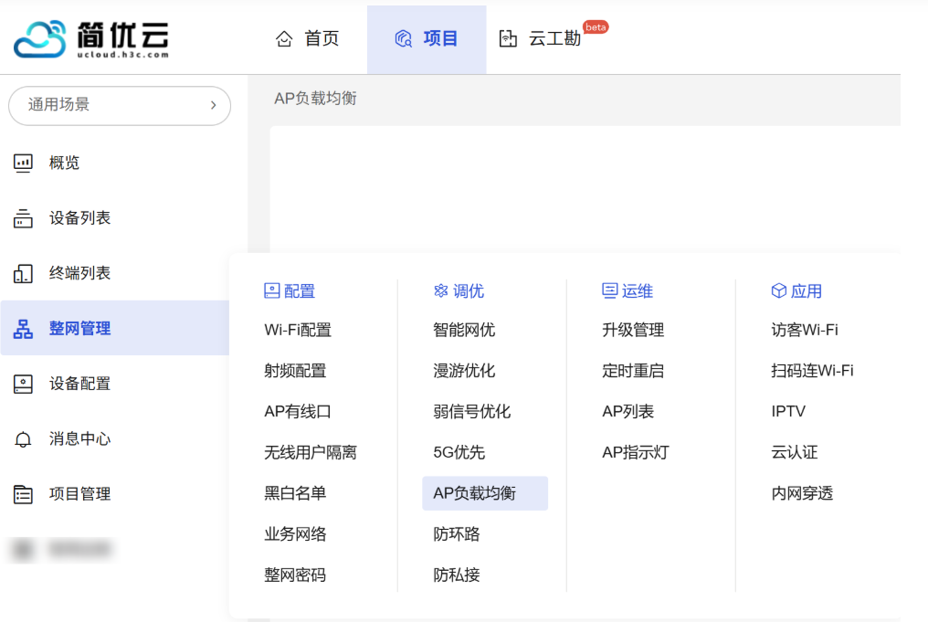Click the 设备配置 device config icon
The height and width of the screenshot is (622, 928).
pyautogui.click(x=23, y=384)
